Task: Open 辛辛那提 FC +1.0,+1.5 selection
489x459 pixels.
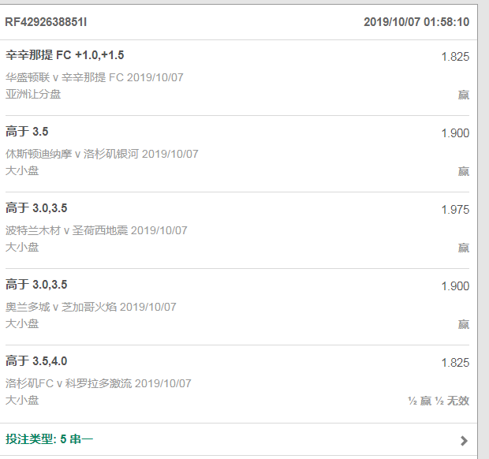Action: (65, 55)
